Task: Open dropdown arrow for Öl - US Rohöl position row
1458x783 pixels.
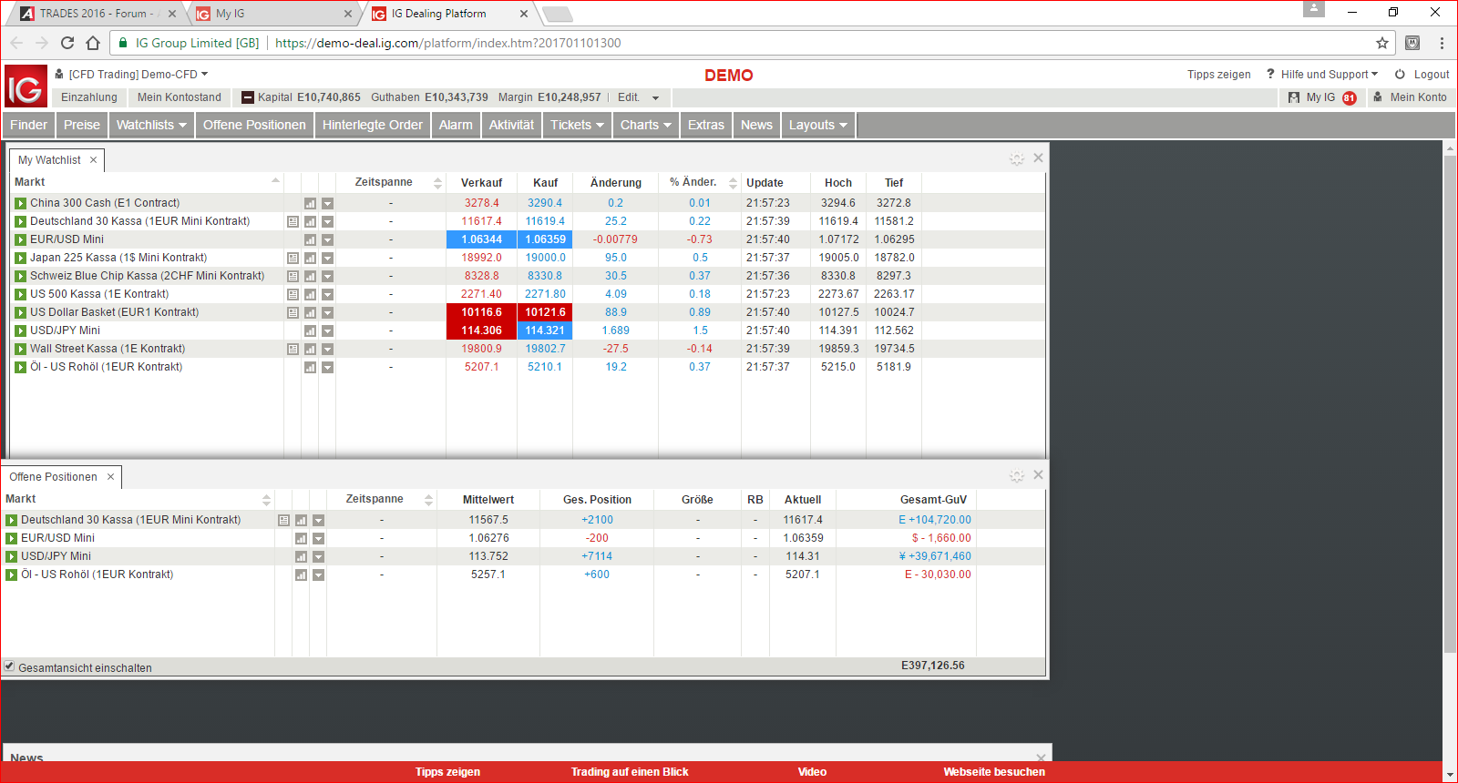Action: [318, 575]
